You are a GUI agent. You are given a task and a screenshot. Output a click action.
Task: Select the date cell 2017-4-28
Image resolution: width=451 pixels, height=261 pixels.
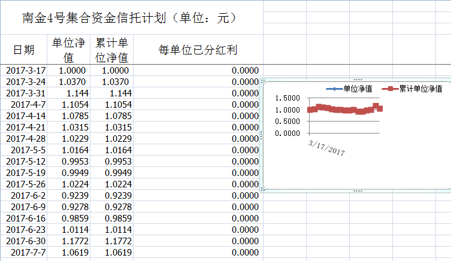pos(26,138)
